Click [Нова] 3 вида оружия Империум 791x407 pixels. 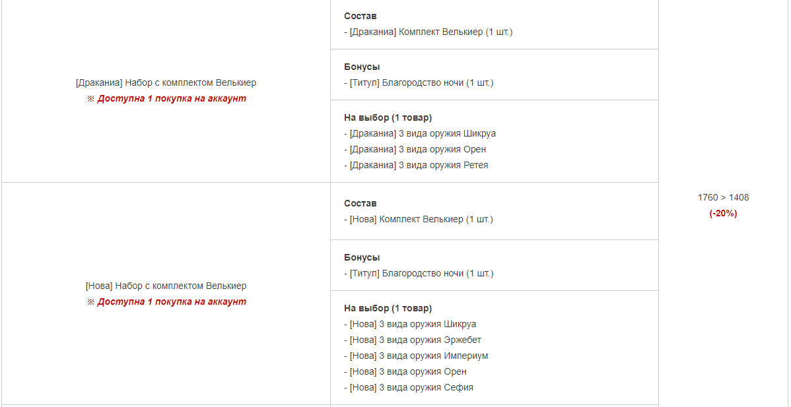416,356
